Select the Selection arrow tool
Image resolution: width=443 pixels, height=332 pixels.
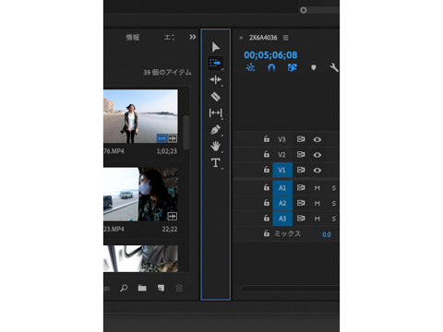[x=216, y=47]
